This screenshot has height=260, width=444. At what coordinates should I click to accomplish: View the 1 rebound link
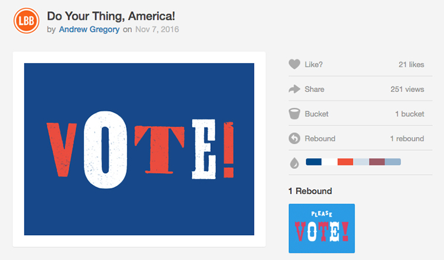point(407,139)
